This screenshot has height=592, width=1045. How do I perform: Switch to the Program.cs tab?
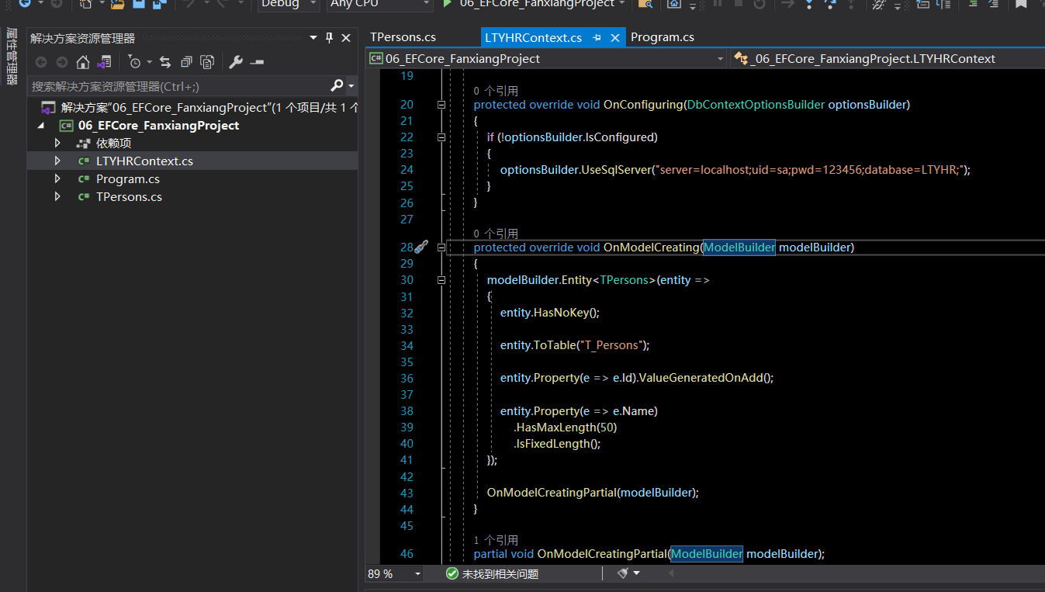[663, 37]
